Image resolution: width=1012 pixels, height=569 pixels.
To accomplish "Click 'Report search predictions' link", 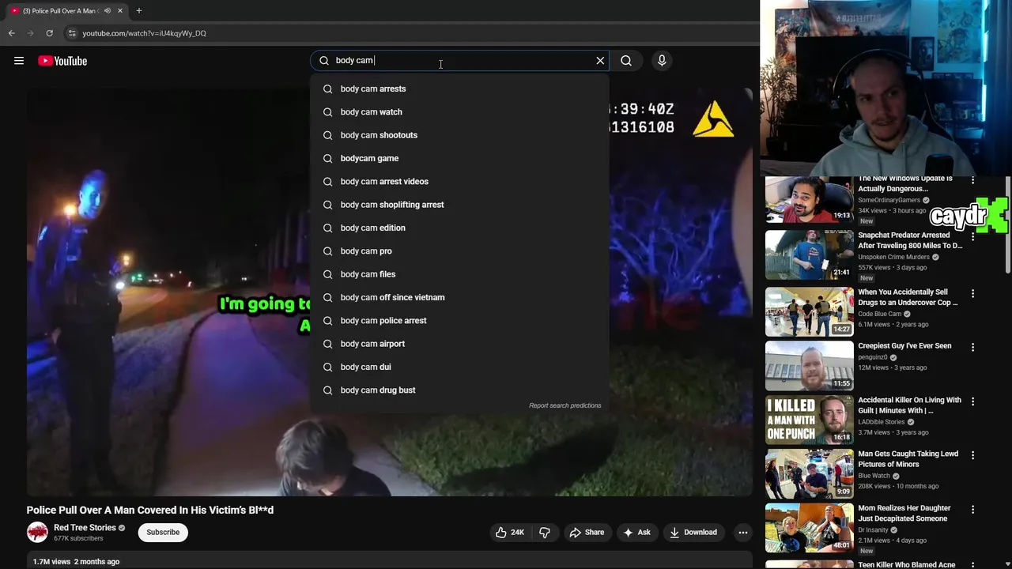I will tap(565, 405).
